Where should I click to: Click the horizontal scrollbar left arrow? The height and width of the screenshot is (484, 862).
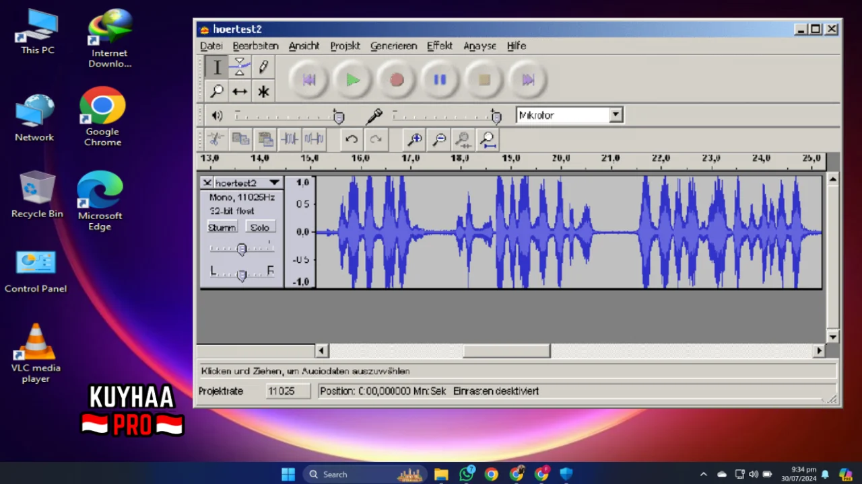(x=321, y=351)
